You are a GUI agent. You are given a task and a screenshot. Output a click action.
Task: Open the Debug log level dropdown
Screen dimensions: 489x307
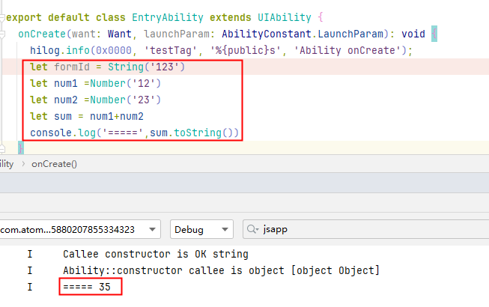200,229
